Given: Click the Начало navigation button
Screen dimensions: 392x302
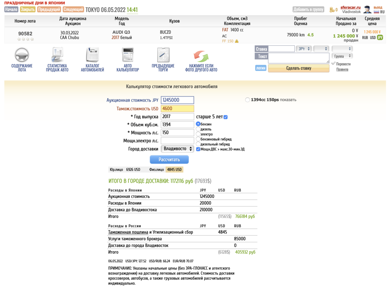Looking at the screenshot, I should pyautogui.click(x=11, y=9).
